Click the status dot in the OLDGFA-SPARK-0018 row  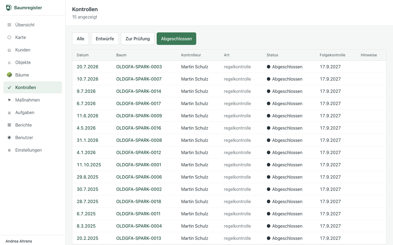269,201
